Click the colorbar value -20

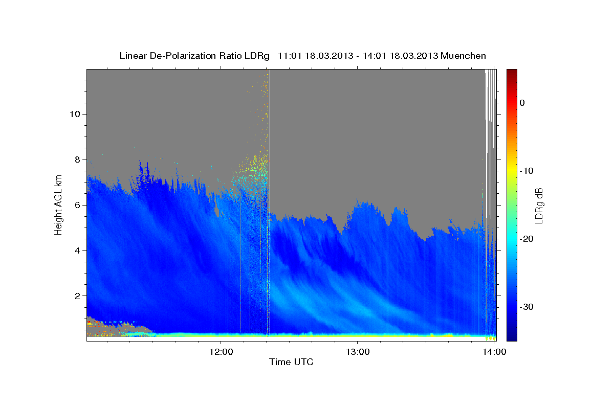pos(527,239)
